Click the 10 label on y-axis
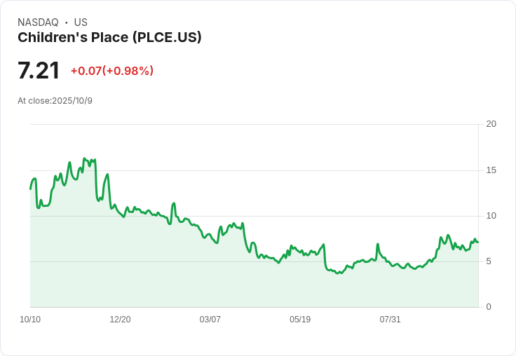This screenshot has width=516, height=356. 491,216
